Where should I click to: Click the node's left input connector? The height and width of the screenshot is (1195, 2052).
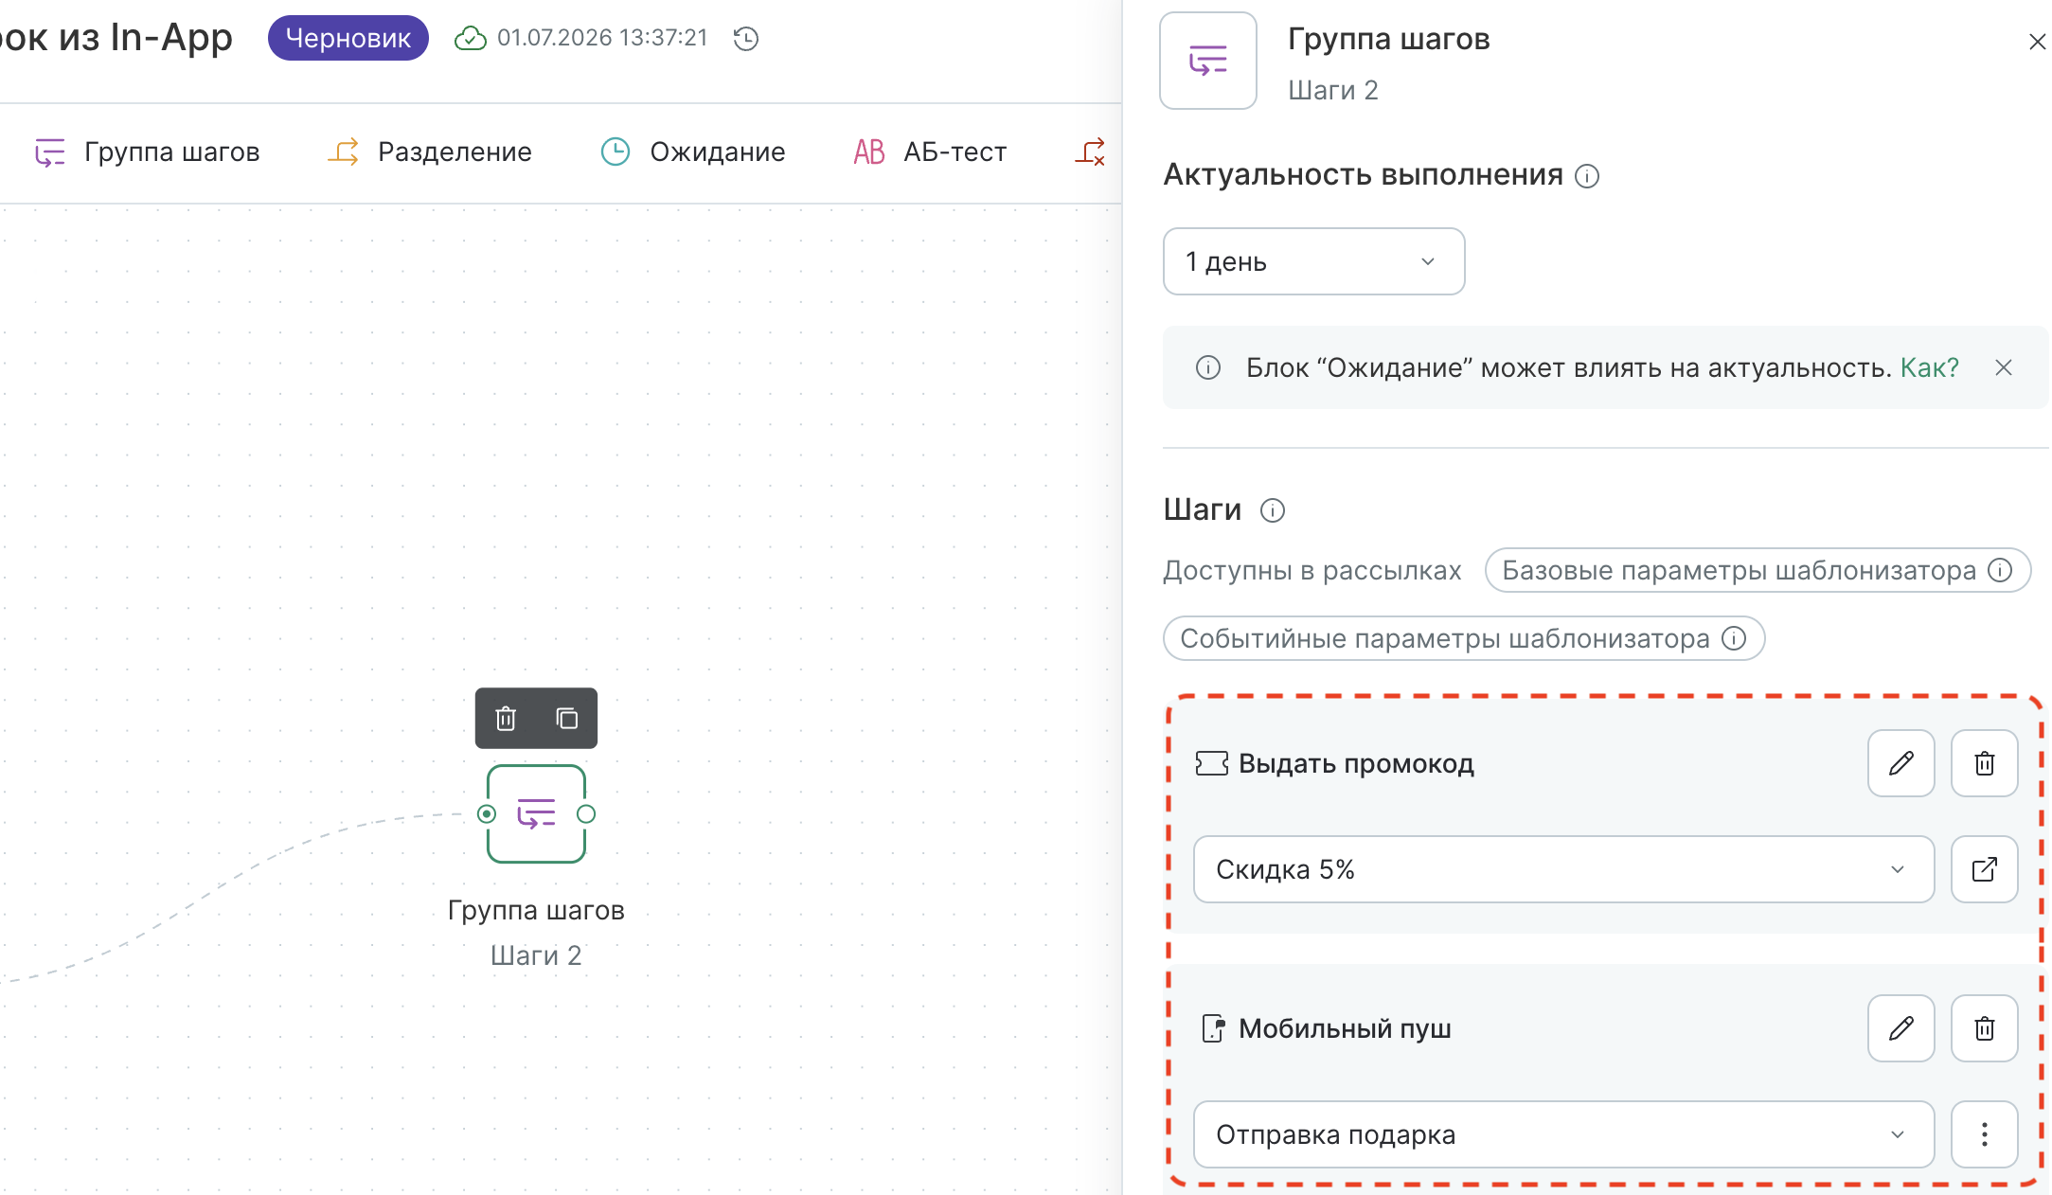[x=487, y=813]
